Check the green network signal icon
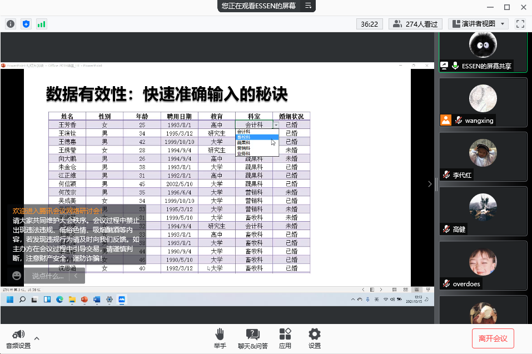 click(42, 24)
